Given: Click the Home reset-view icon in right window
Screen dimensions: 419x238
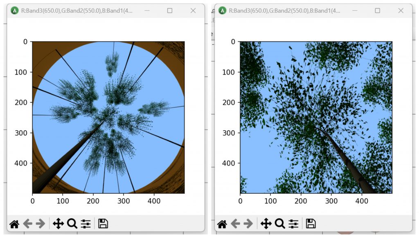Looking at the screenshot, I should pos(222,224).
